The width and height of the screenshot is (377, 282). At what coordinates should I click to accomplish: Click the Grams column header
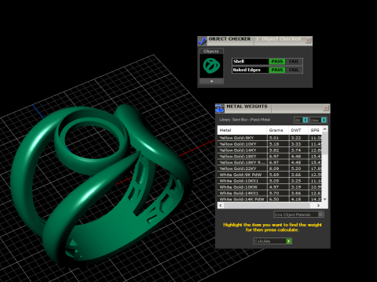pyautogui.click(x=277, y=130)
